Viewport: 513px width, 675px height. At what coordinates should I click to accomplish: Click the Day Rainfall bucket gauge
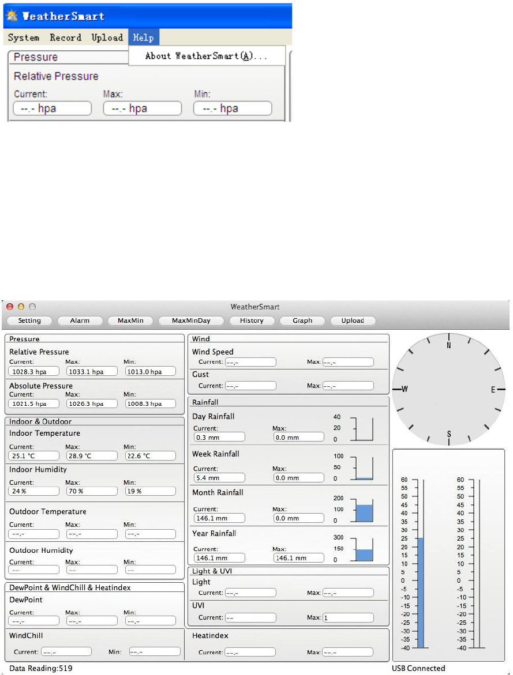[364, 429]
